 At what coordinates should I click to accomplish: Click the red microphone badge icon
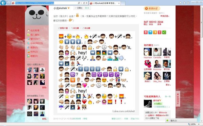(x=145, y=32)
